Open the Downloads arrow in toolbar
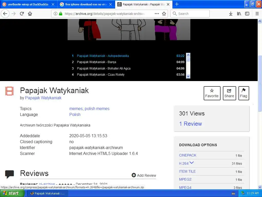262x197 pixels. click(x=231, y=14)
